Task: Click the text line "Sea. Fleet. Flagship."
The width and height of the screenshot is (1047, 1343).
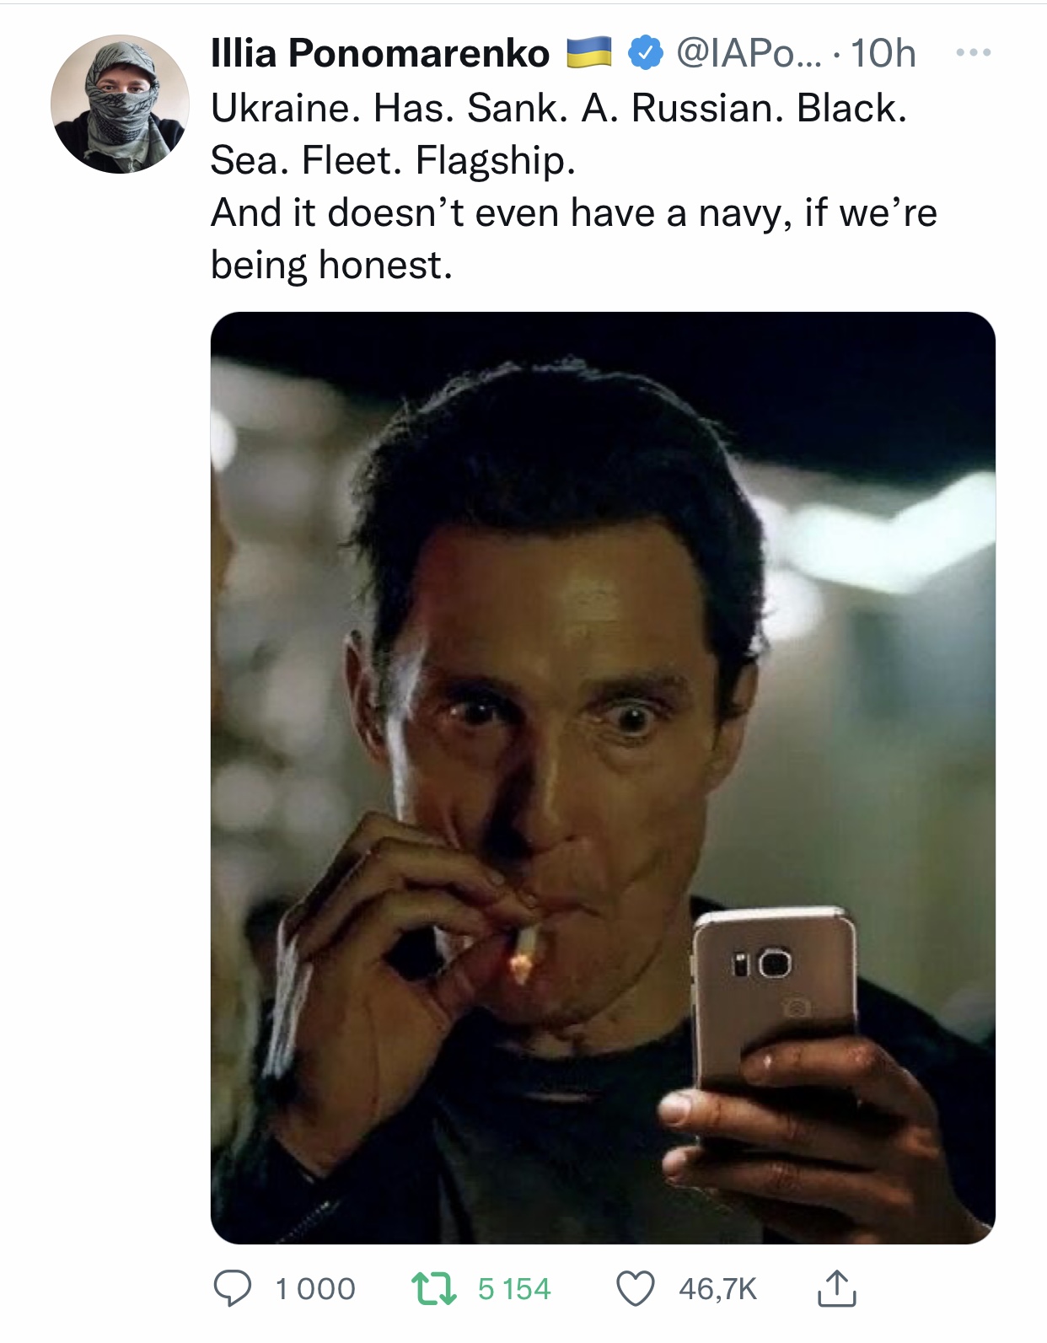Action: 393,160
